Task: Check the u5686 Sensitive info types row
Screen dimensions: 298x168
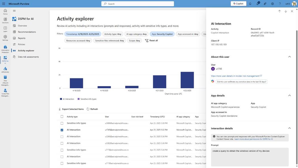Action: (62, 123)
